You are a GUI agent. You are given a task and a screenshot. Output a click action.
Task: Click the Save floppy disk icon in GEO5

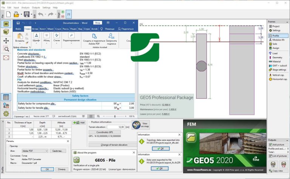(x=27, y=14)
